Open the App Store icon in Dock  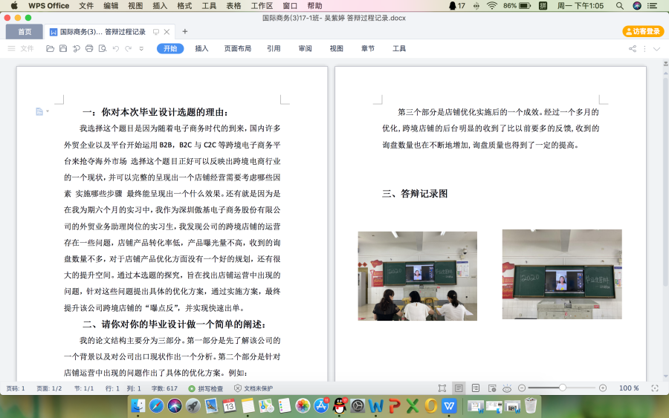coord(321,406)
